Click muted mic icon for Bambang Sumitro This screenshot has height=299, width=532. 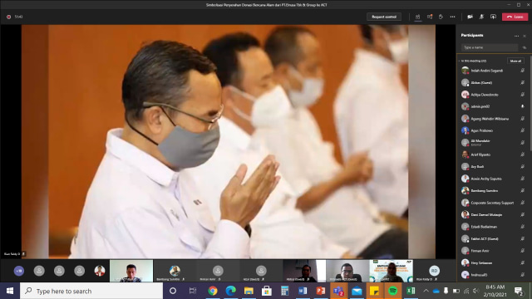523,190
